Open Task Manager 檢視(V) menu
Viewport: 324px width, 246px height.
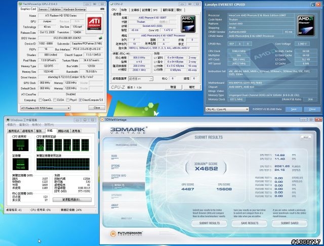coord(36,125)
